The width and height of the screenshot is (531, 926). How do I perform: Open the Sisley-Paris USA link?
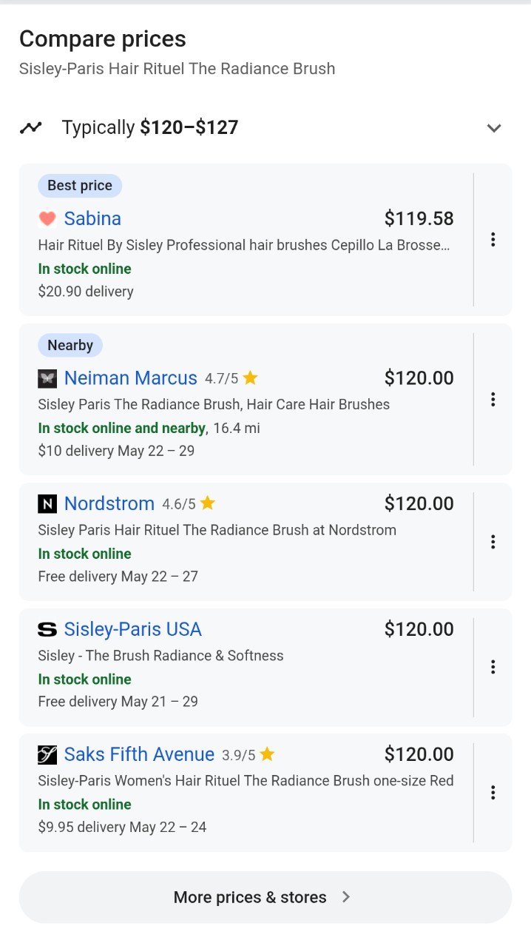tap(133, 629)
